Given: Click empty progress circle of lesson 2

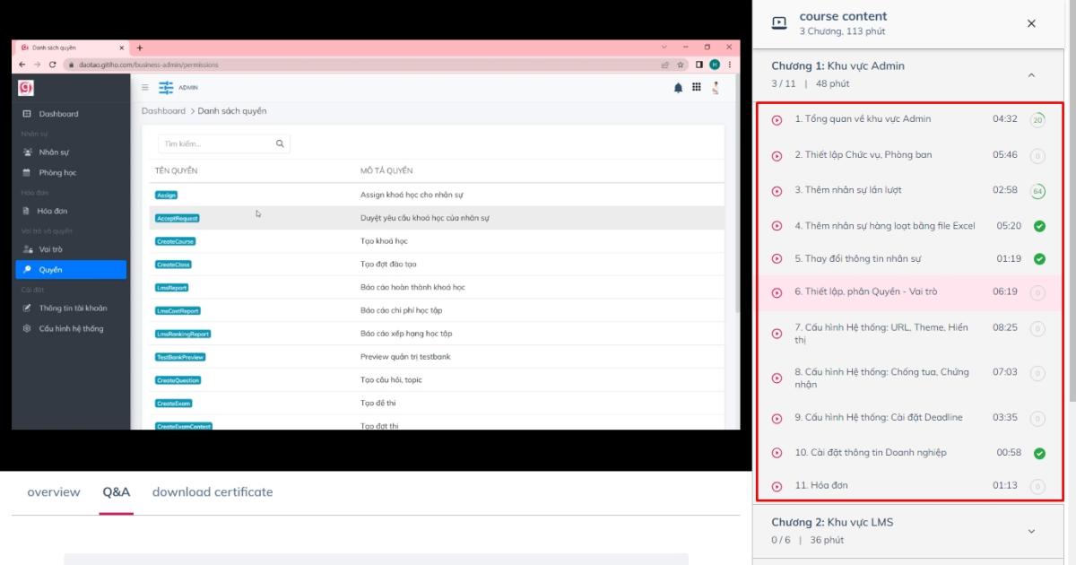Looking at the screenshot, I should point(1037,156).
